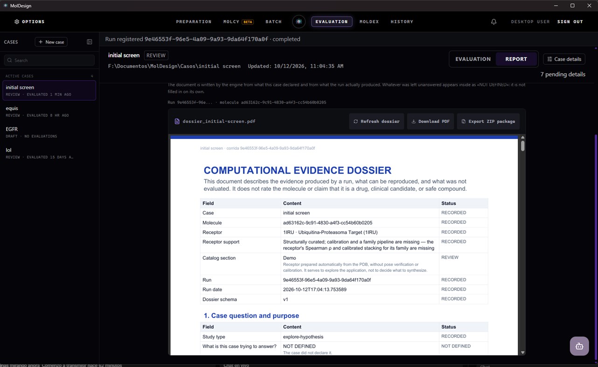Download the dossier PDF

431,121
